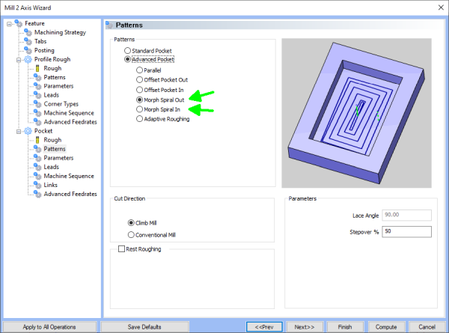Click the pocket toolpath preview image
449x333 pixels.
pyautogui.click(x=356, y=113)
